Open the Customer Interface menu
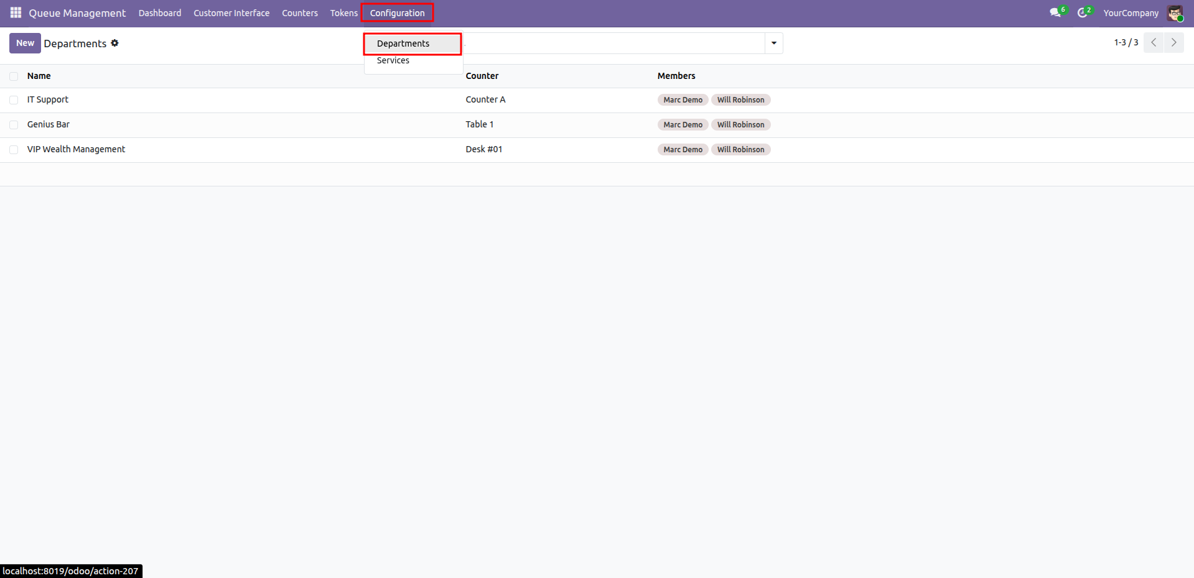 pyautogui.click(x=231, y=13)
